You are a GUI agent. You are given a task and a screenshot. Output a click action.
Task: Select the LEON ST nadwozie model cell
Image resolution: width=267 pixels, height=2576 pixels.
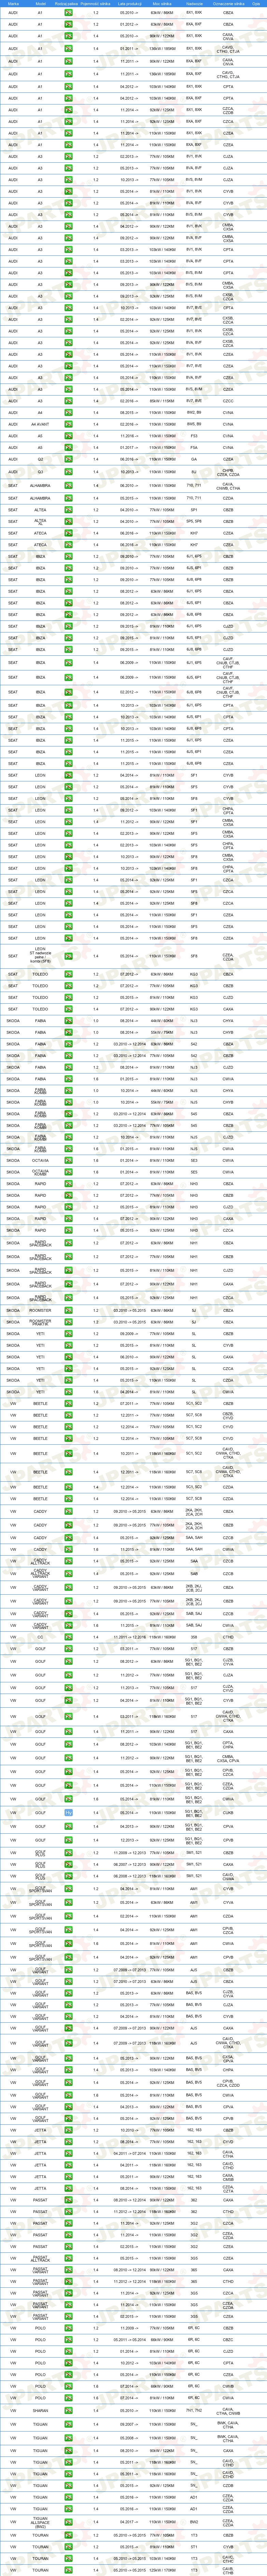40,956
